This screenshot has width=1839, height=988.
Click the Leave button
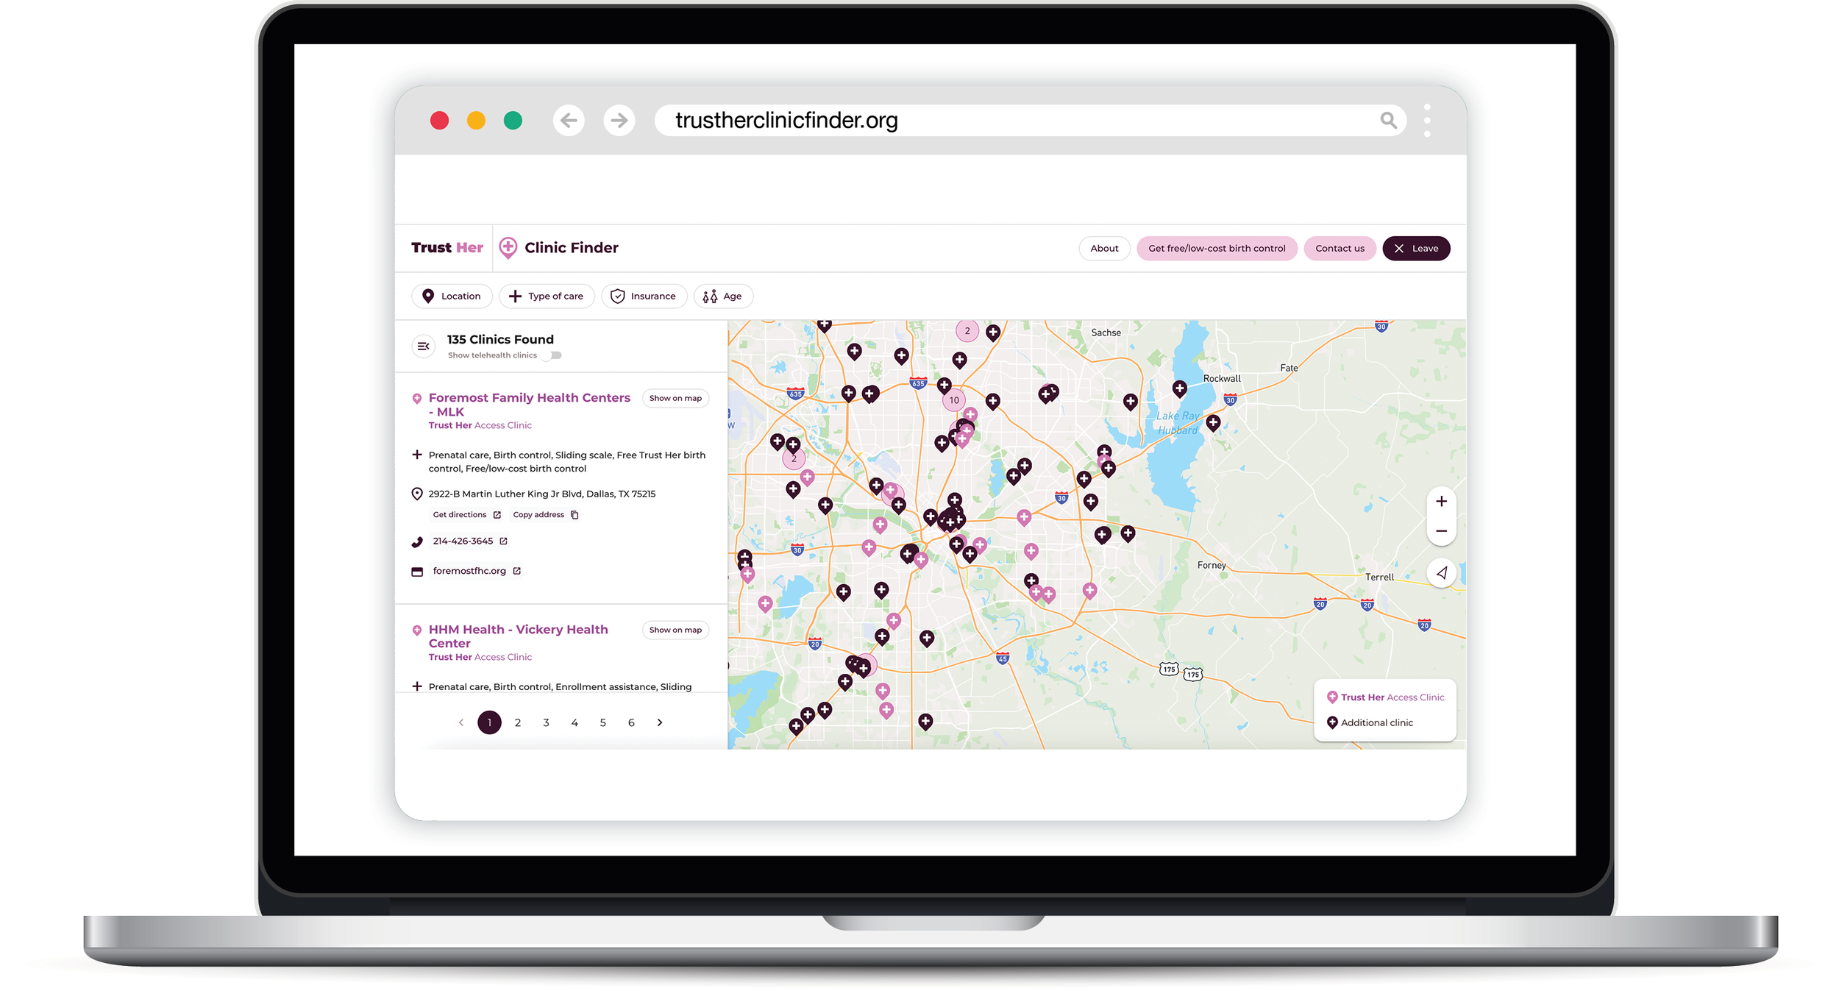(1415, 249)
